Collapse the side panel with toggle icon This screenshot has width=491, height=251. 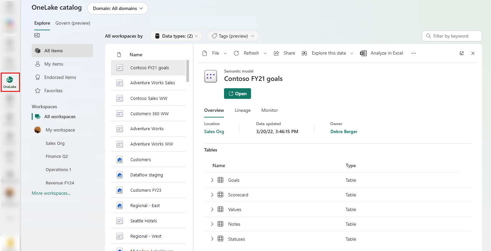(x=37, y=35)
